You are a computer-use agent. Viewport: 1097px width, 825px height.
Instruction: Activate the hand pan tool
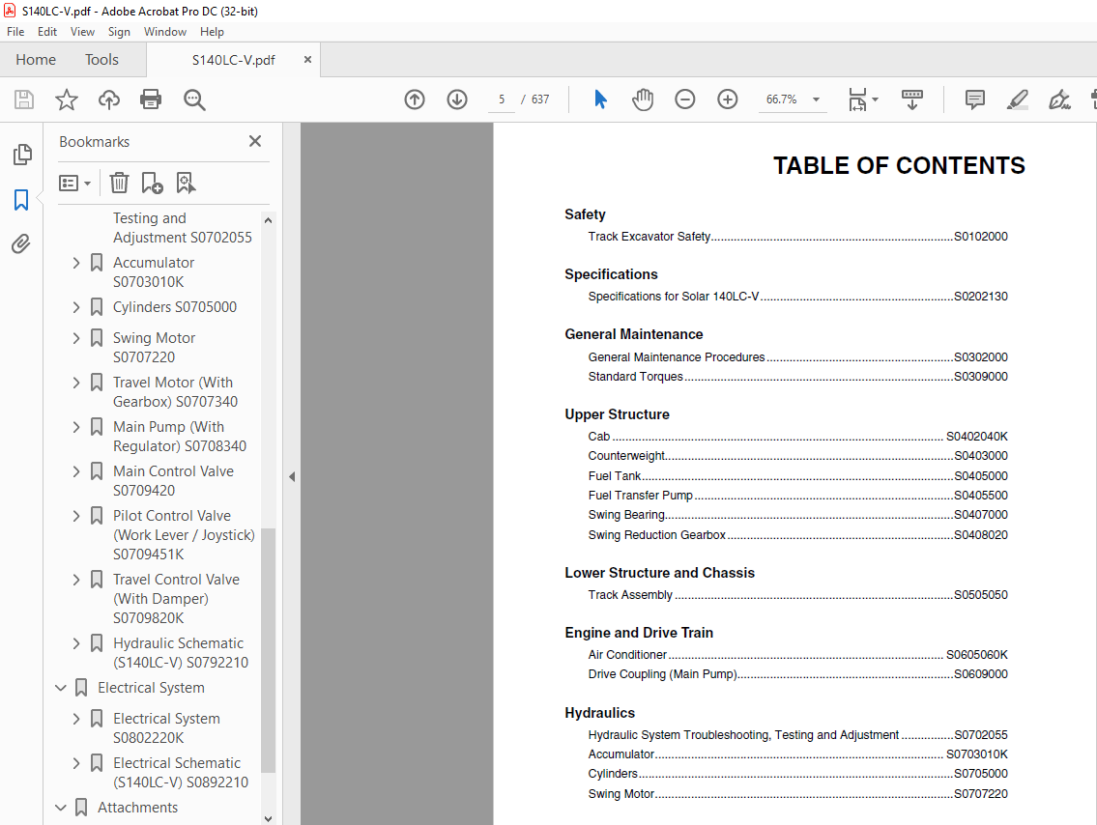pos(642,100)
